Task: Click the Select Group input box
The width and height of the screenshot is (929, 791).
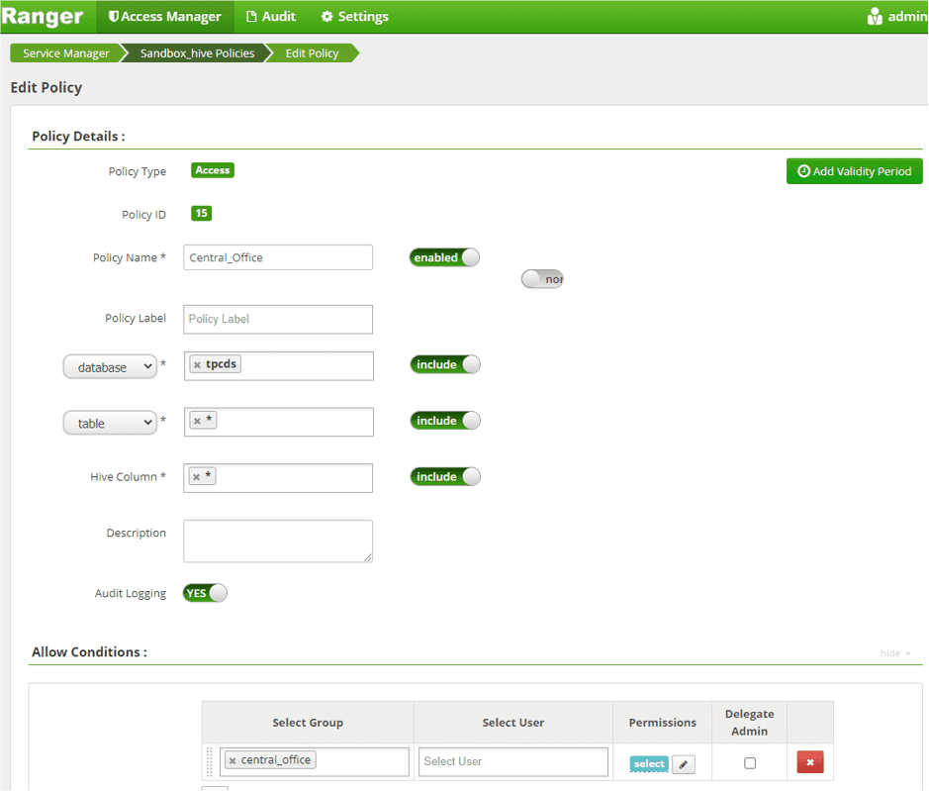Action: pyautogui.click(x=314, y=761)
